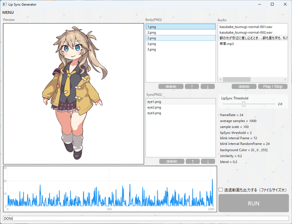Click the frameRate = 24 setting text
Viewport: 292px width, 224px height.
pos(231,115)
